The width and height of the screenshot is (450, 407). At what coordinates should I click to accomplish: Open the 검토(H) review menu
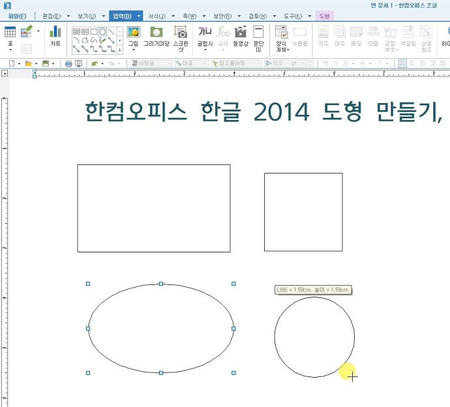pos(258,16)
